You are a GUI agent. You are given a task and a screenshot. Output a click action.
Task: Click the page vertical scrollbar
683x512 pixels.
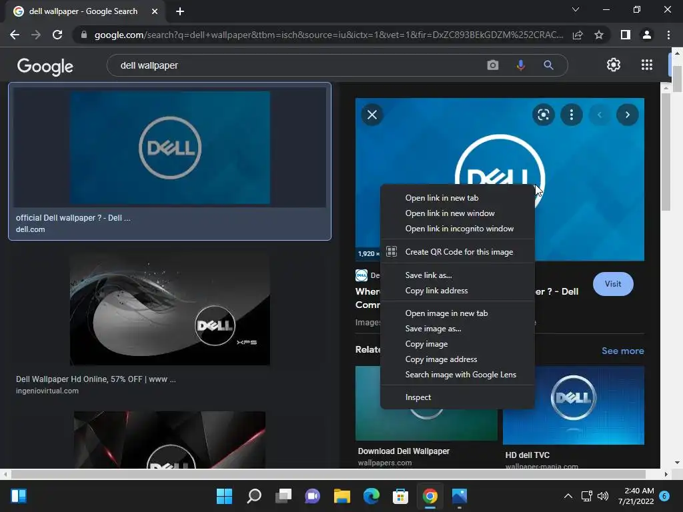click(x=677, y=79)
